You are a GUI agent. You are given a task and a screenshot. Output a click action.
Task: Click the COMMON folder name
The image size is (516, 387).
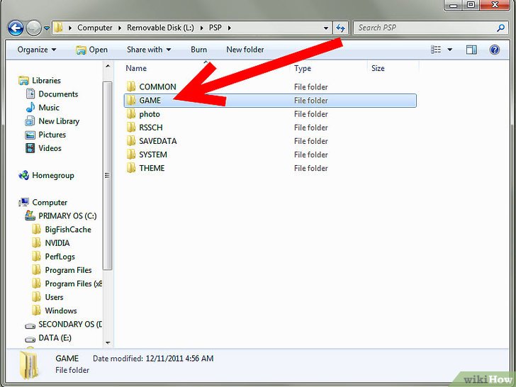(157, 87)
